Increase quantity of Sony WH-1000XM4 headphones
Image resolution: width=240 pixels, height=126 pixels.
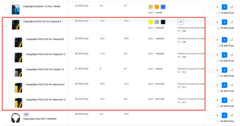point(225,115)
